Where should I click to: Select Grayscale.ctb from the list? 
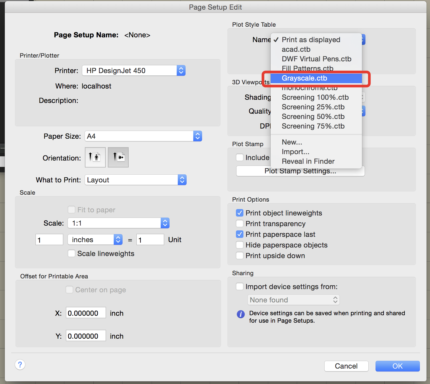click(x=316, y=78)
